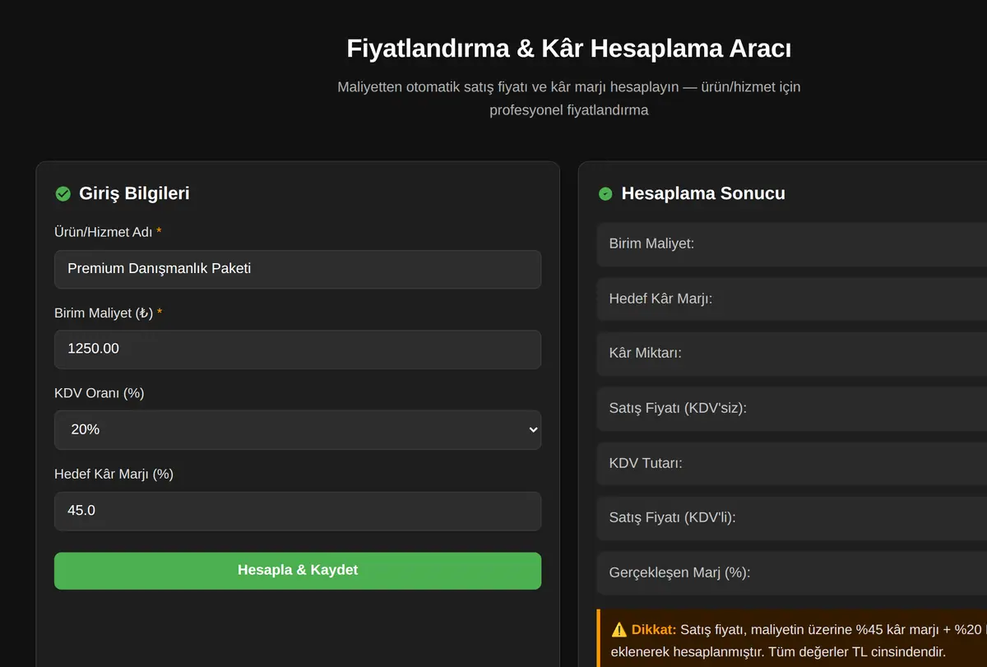Click the warning icon before Dikkat

[x=619, y=629]
